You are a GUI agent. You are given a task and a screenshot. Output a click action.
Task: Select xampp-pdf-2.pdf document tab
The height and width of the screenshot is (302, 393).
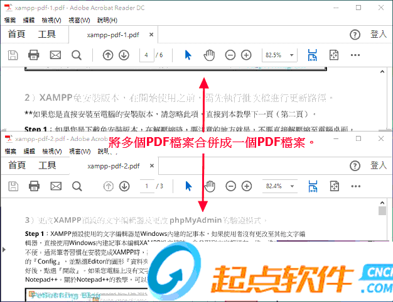[114, 166]
